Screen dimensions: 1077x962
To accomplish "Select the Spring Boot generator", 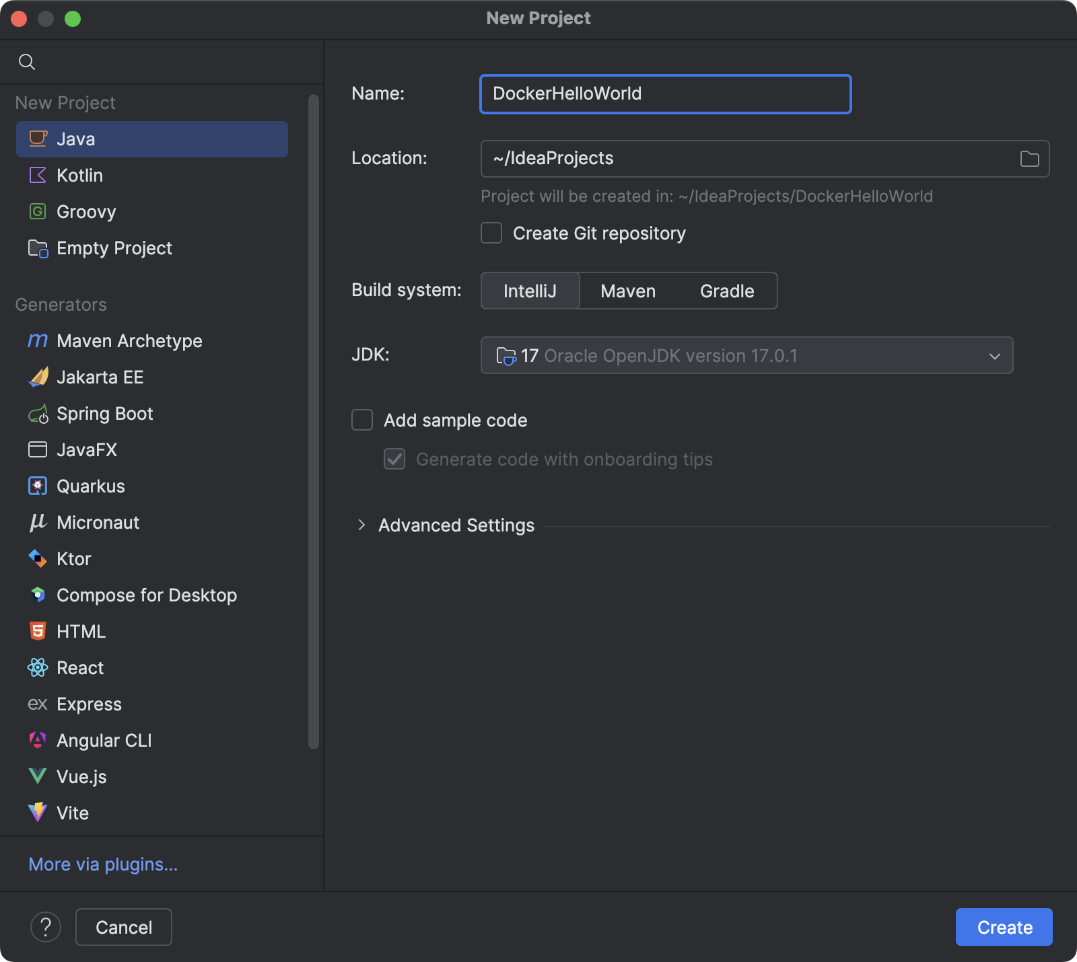I will 105,413.
